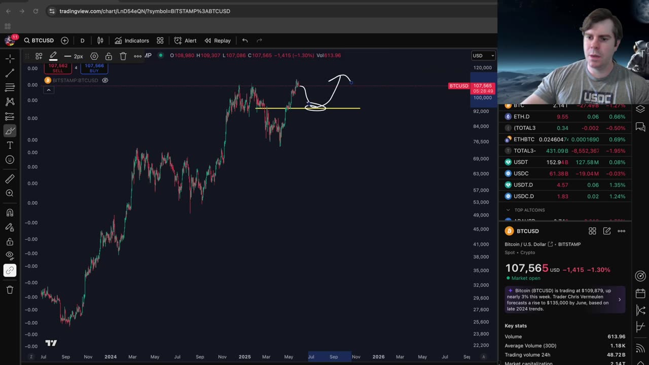649x365 pixels.
Task: Open the target goals icon in right sidebar
Action: 640,276
